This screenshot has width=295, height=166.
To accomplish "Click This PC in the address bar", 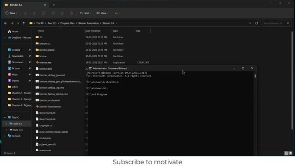I will (x=40, y=23).
